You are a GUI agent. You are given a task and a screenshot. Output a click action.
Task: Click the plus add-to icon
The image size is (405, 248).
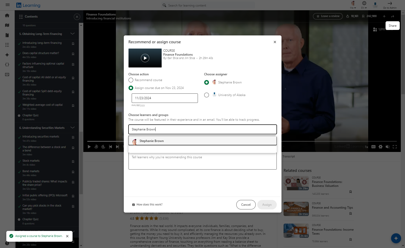[384, 16]
